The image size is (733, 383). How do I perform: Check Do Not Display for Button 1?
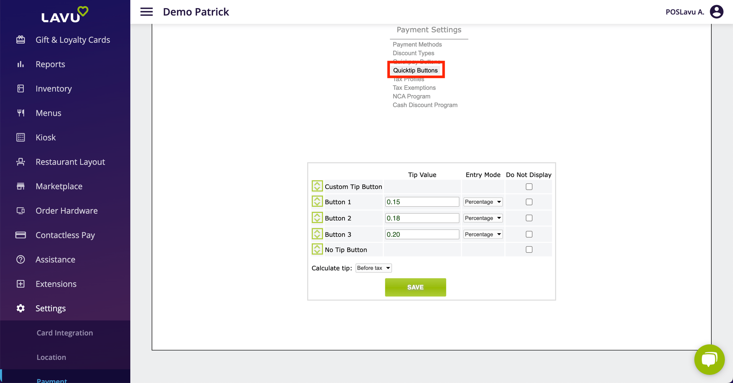tap(529, 202)
